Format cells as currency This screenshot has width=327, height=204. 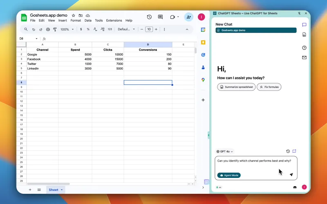tap(81, 29)
